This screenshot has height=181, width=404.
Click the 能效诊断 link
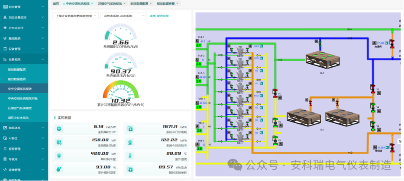pyautogui.click(x=163, y=16)
